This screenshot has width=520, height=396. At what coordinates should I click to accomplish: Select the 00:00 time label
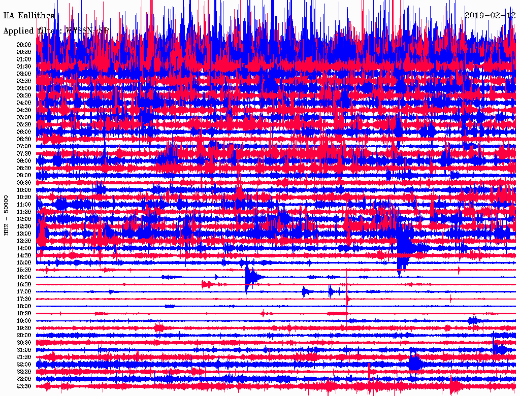(23, 45)
